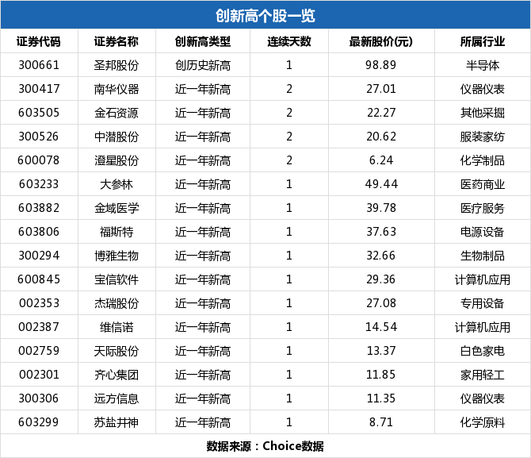Click stock code 300294
Screen dimensions: 531x458
point(39,256)
